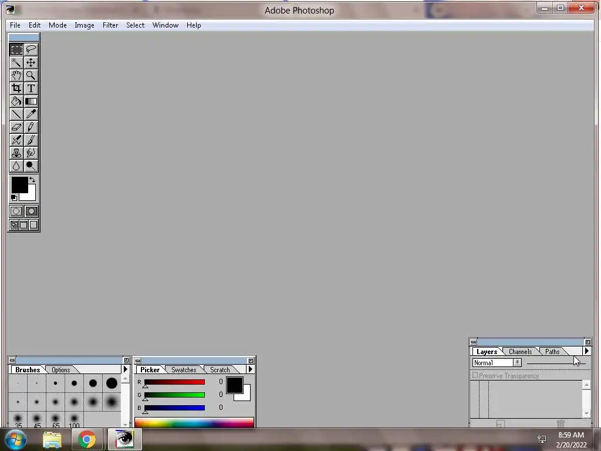Collapse the Picker palette with its zoom box
The width and height of the screenshot is (601, 451).
tap(251, 361)
